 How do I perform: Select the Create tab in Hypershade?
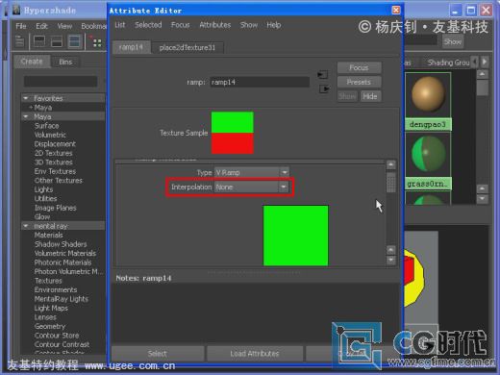tap(32, 62)
